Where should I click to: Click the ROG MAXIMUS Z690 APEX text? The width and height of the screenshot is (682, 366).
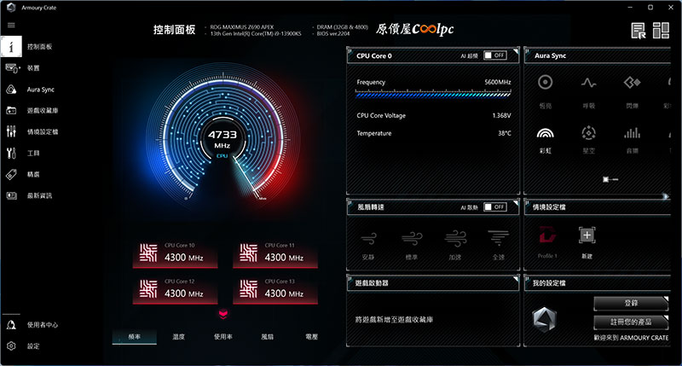coord(242,27)
